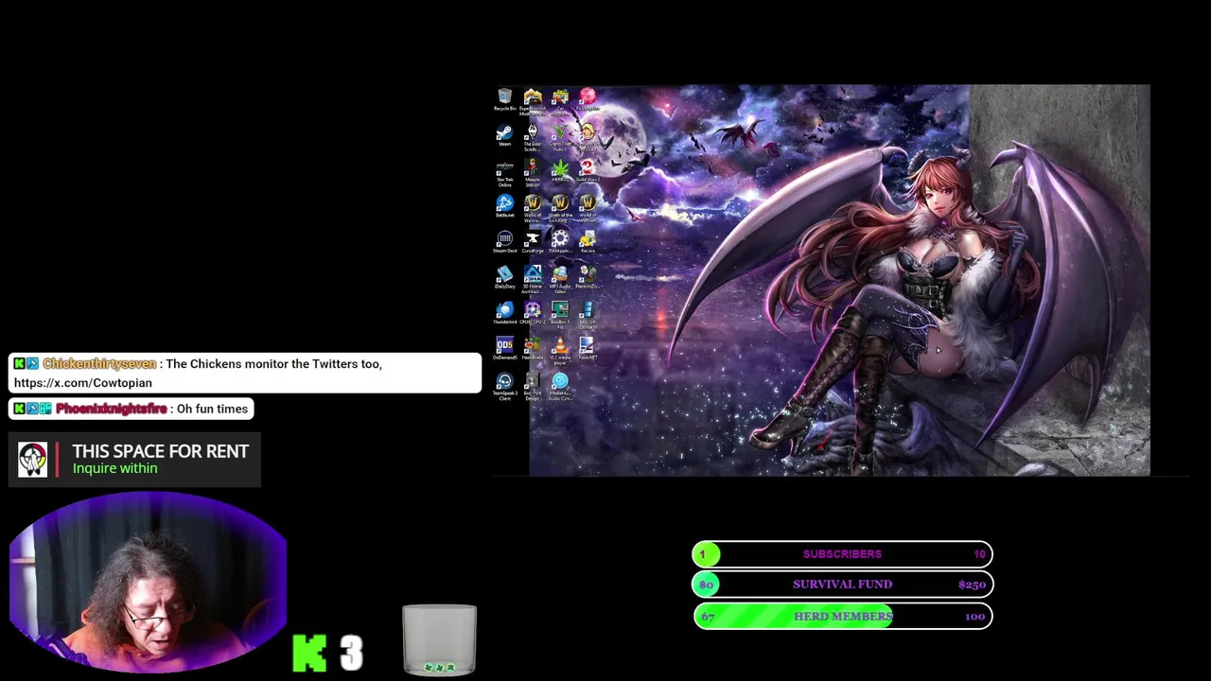Launch the HandBrake shortcut
The width and height of the screenshot is (1211, 681).
pyautogui.click(x=533, y=348)
